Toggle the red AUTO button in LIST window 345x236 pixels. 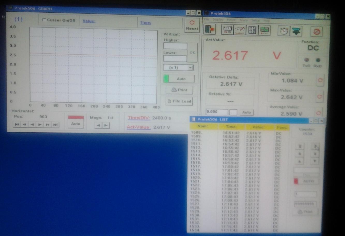pyautogui.click(x=306, y=181)
